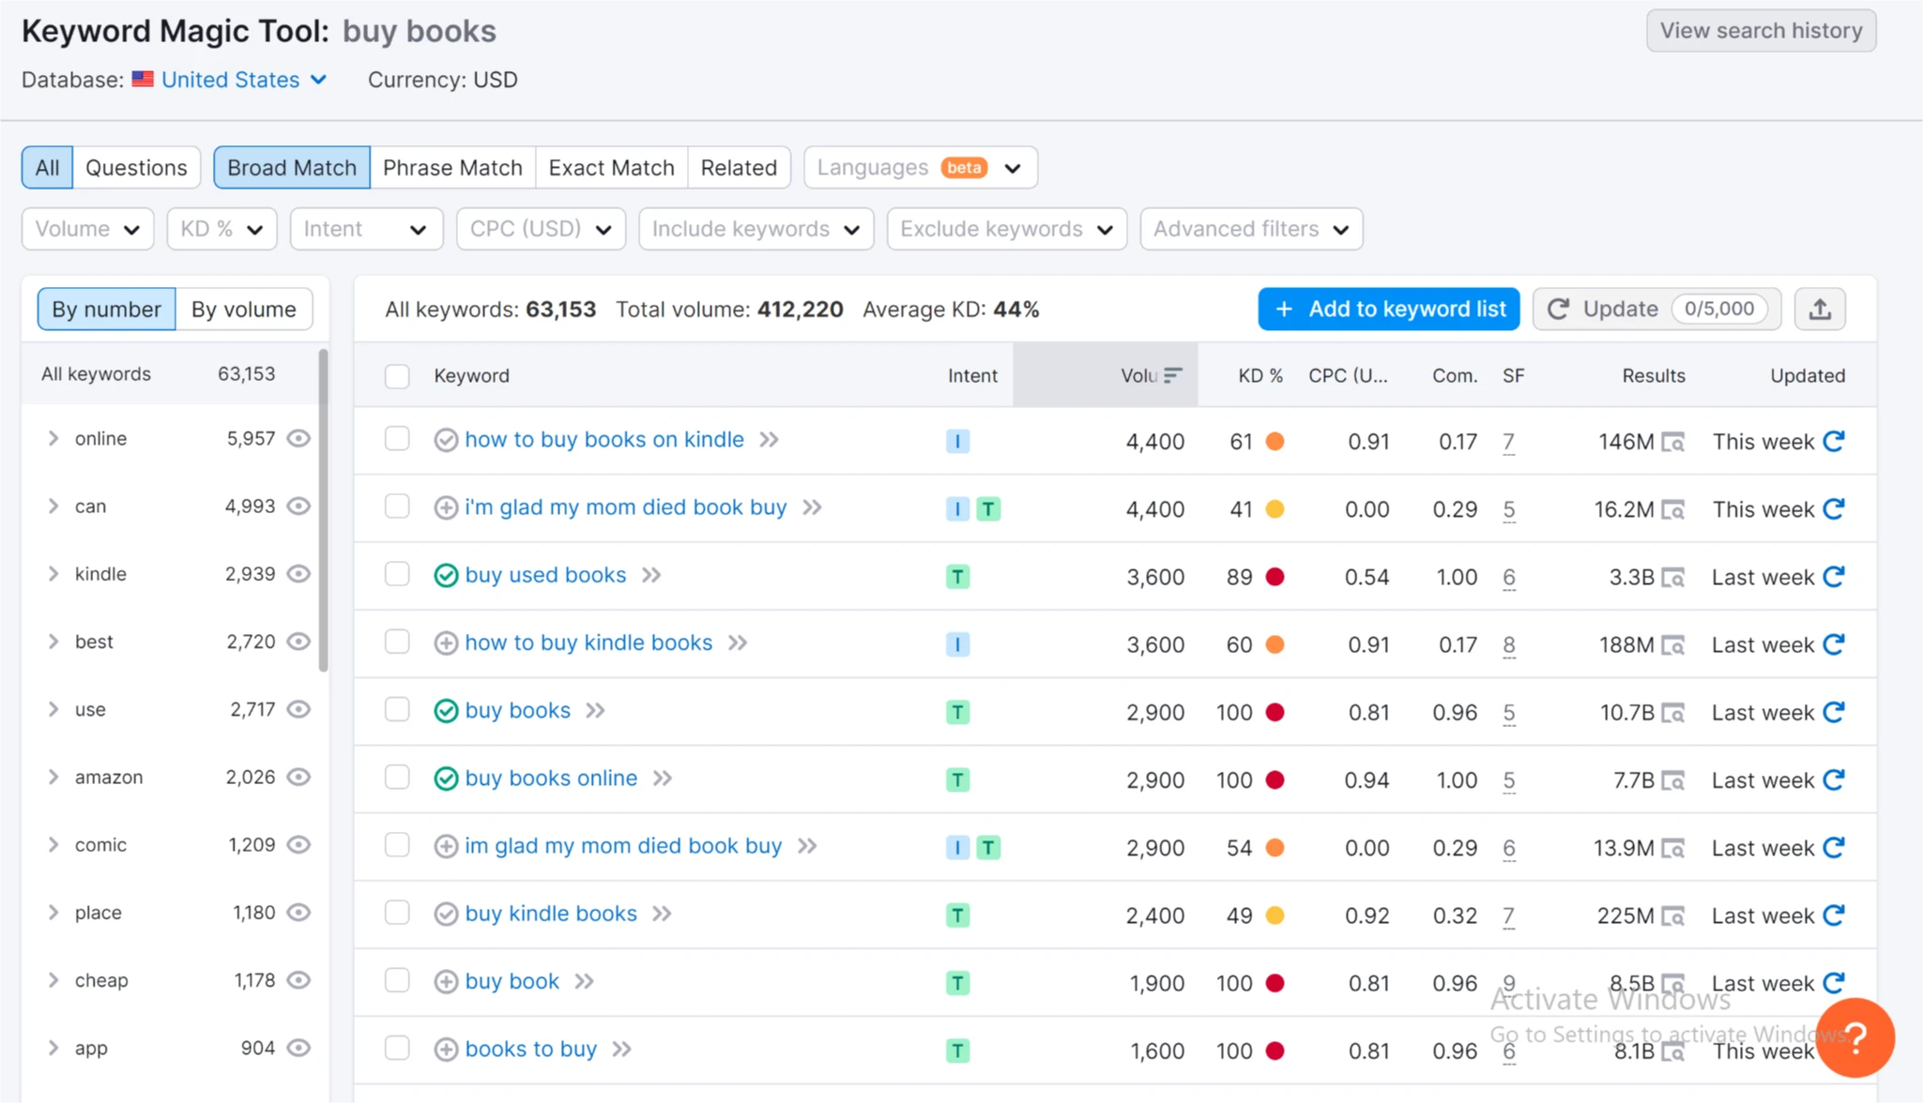Open double-arrow next to 'books to buy'
Viewport: 1923px width, 1103px height.
click(622, 1049)
